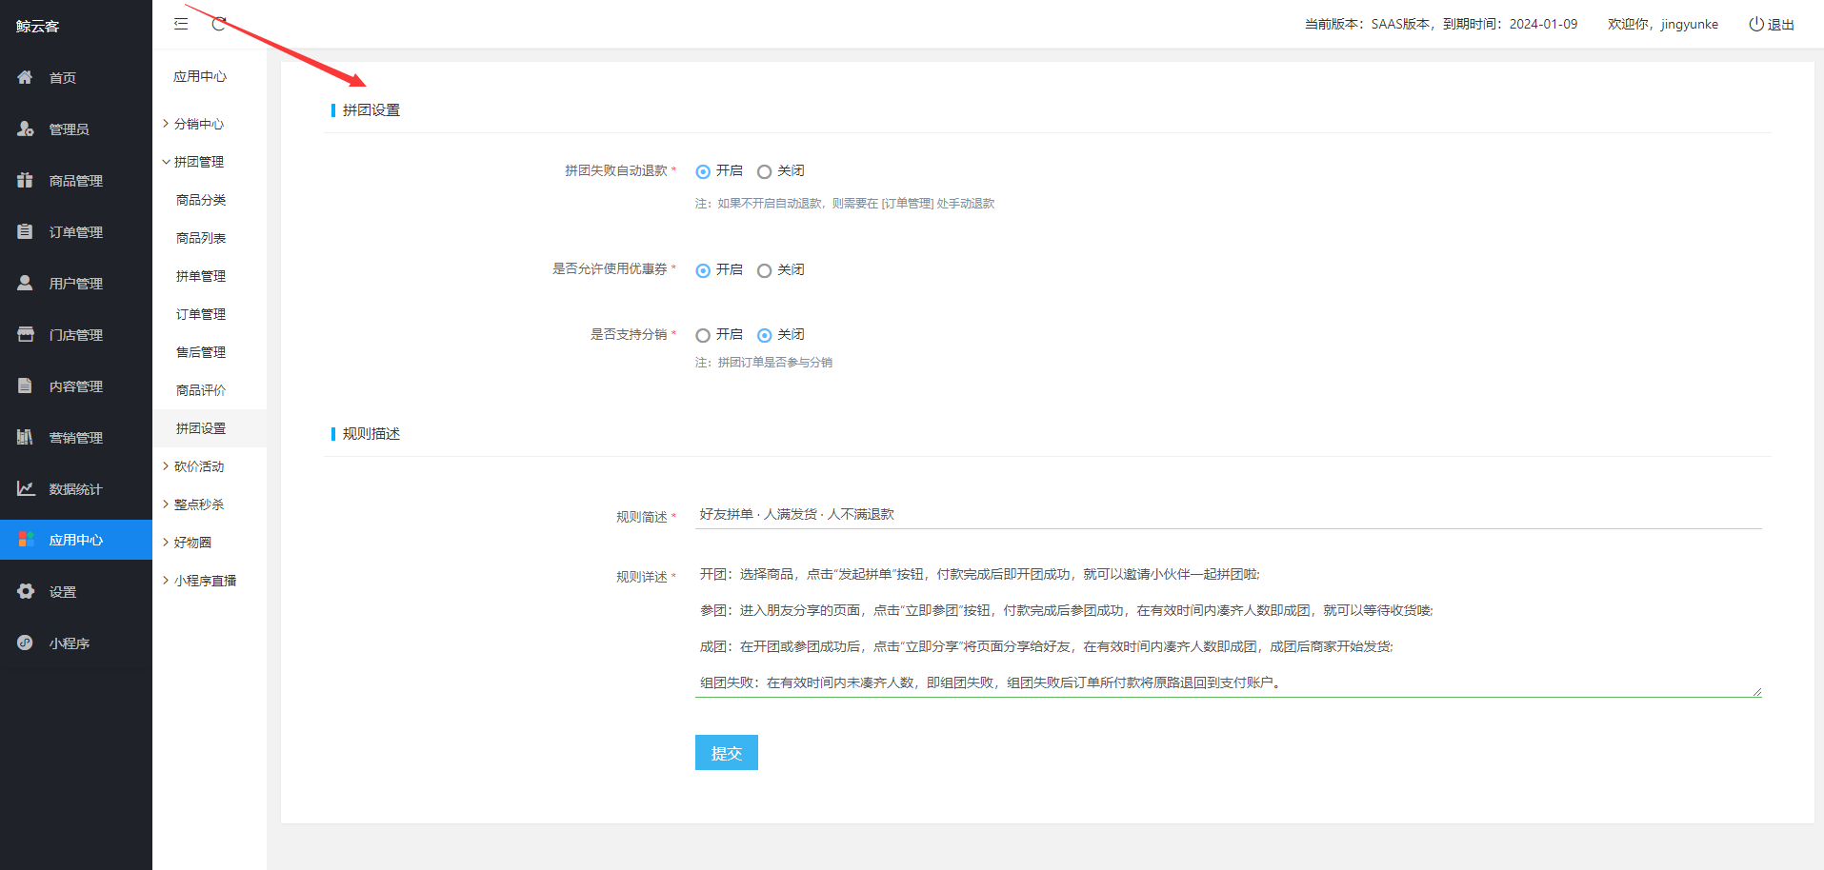
Task: Click 应用中心 heading in the secondary menu
Action: pyautogui.click(x=200, y=76)
